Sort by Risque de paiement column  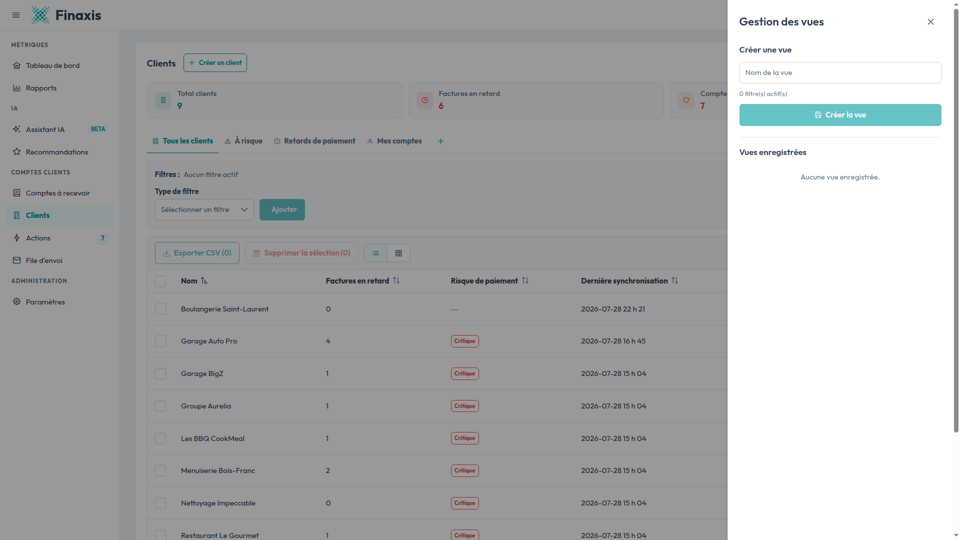[x=525, y=281]
